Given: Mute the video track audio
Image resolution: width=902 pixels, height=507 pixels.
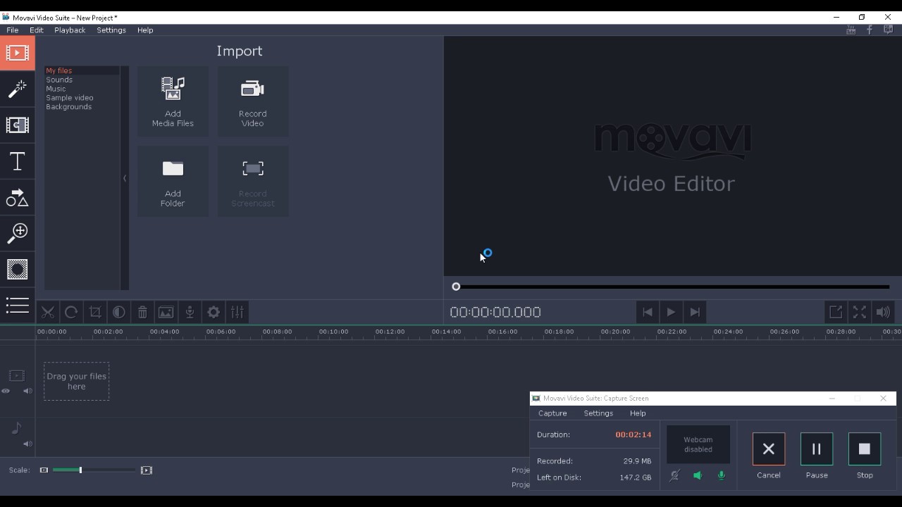Looking at the screenshot, I should 27,391.
